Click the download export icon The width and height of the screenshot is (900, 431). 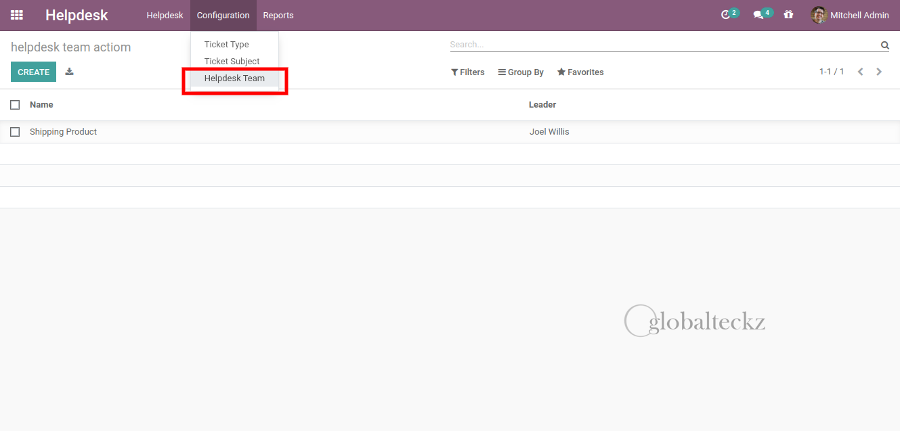click(69, 72)
